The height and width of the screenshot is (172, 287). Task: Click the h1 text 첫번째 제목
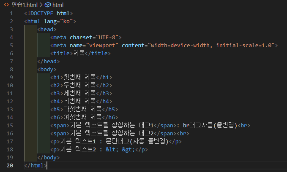pyautogui.click(x=79, y=77)
